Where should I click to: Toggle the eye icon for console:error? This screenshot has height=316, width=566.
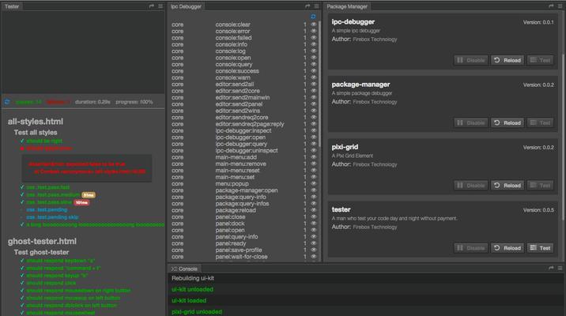click(x=313, y=31)
